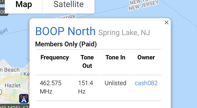
Task: Select the 151.4 Hz tone value
Action: click(86, 87)
